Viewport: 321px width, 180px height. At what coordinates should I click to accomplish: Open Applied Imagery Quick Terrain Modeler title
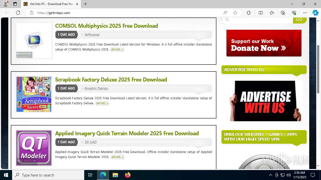[127, 133]
